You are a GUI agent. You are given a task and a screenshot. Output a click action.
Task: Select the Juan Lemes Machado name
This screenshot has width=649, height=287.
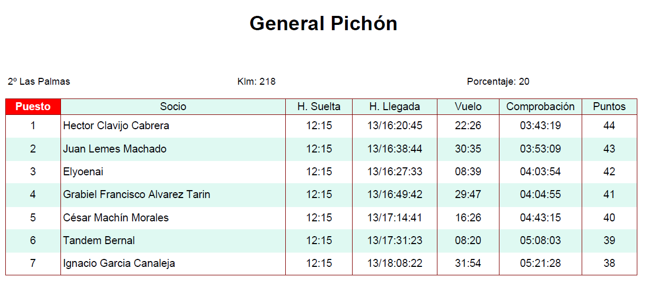[x=115, y=149]
